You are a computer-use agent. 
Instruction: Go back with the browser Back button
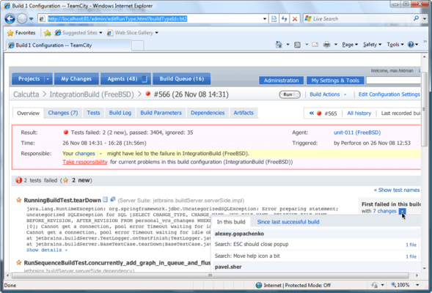10,19
